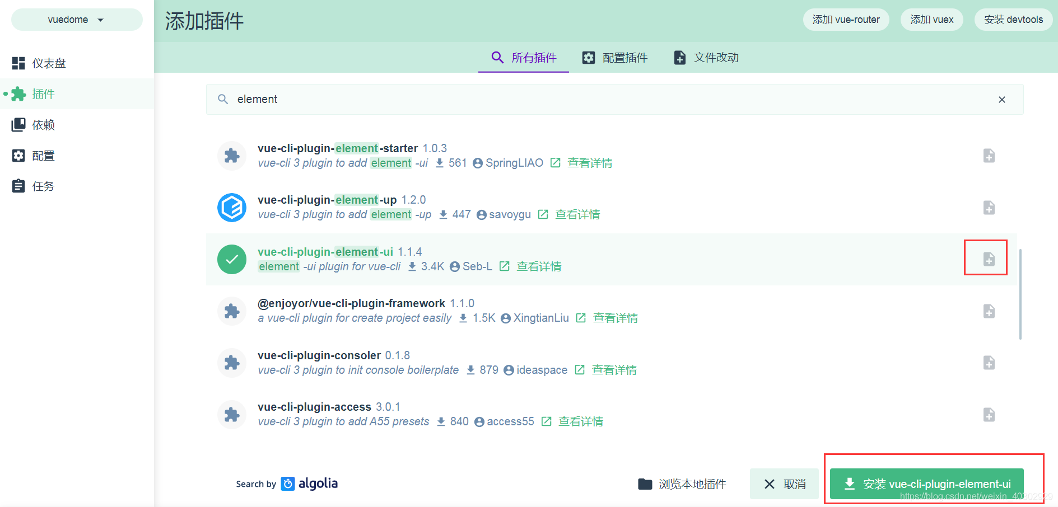Click add-file icon for element-up row
The width and height of the screenshot is (1058, 507).
(x=989, y=208)
